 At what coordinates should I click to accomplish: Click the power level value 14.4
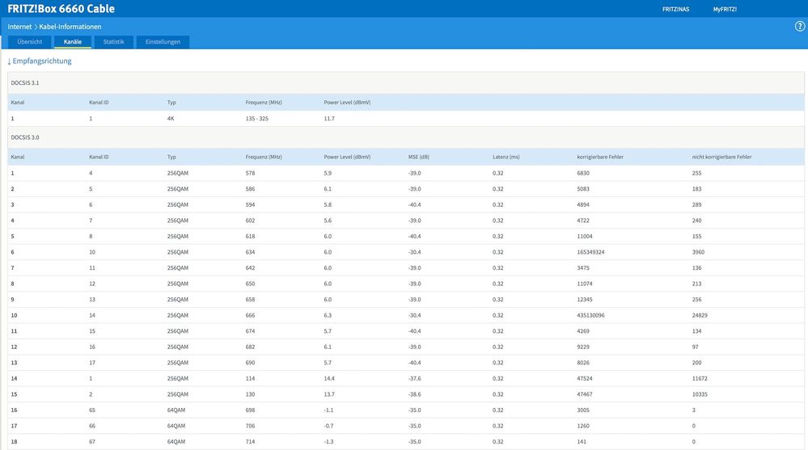[329, 378]
